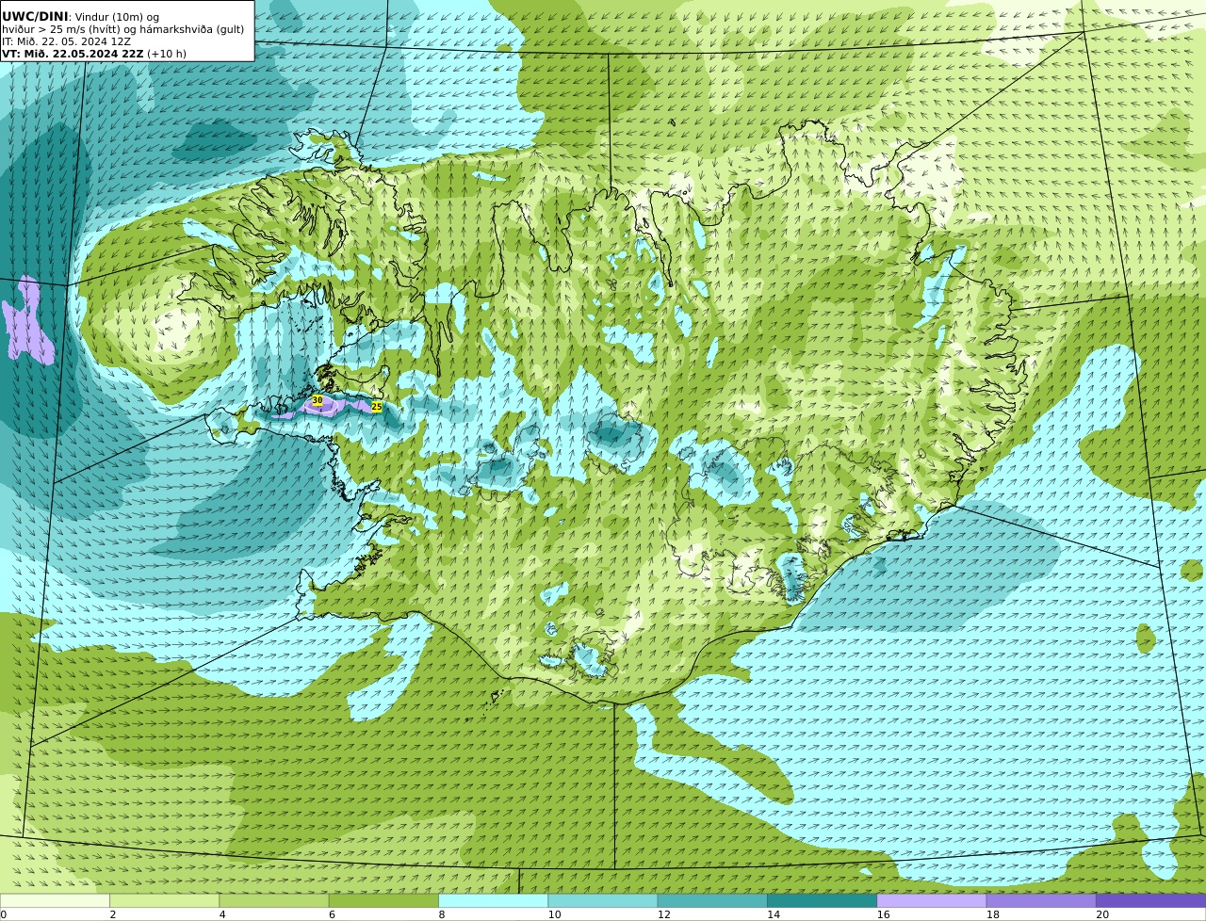1206x921 pixels.
Task: Click the 18–20 m/s purple legend swatch
Action: pyautogui.click(x=1041, y=900)
